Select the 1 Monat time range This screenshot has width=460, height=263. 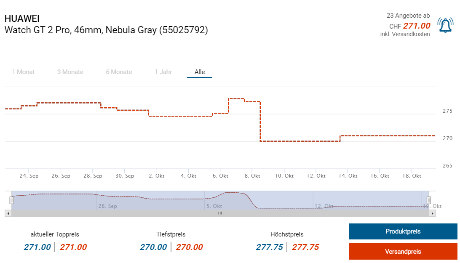[x=23, y=72]
